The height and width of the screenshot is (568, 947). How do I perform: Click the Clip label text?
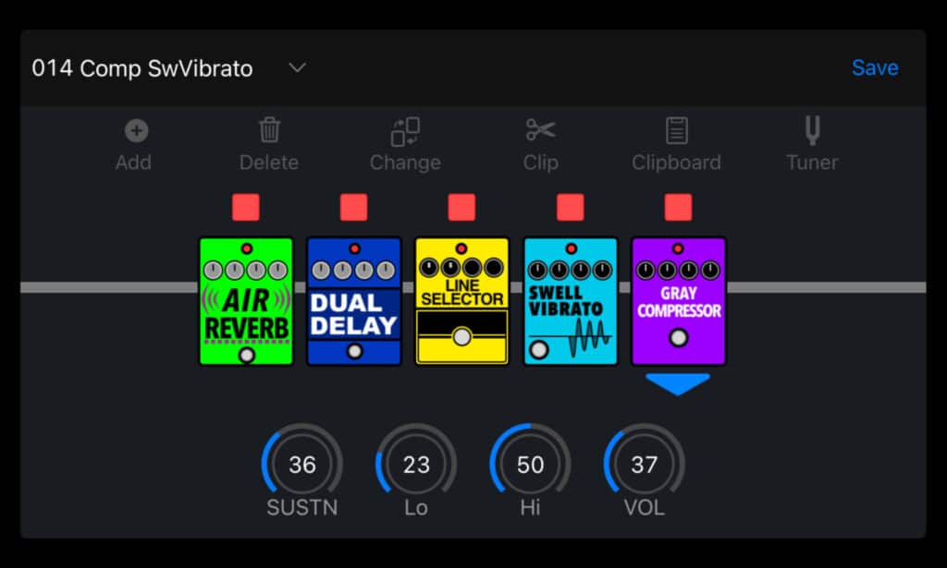pyautogui.click(x=540, y=163)
